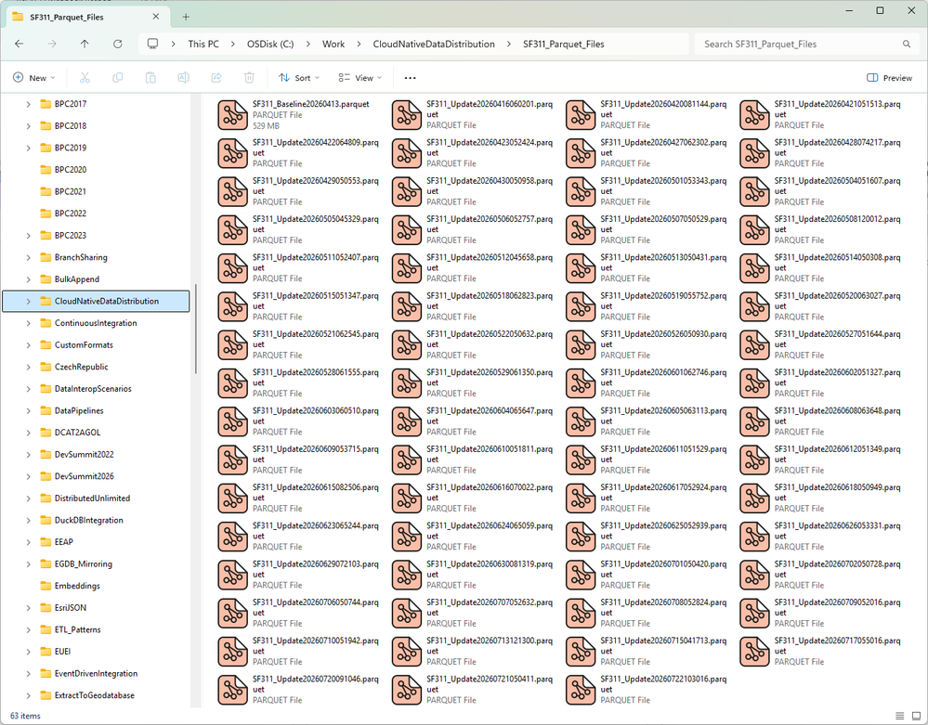928x725 pixels.
Task: Open the See more ellipsis menu
Action: pyautogui.click(x=411, y=77)
